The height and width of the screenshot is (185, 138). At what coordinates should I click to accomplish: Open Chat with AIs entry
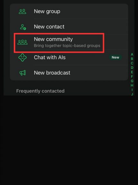click(69, 58)
